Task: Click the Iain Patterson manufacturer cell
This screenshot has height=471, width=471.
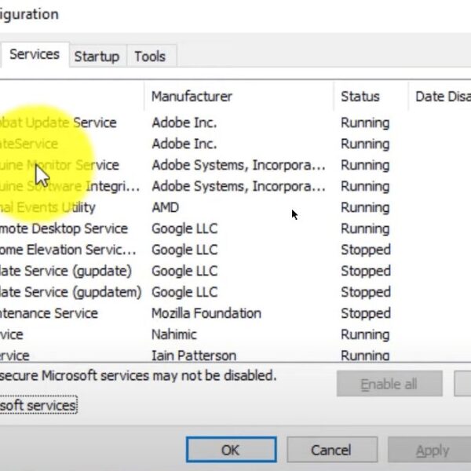Action: tap(194, 356)
